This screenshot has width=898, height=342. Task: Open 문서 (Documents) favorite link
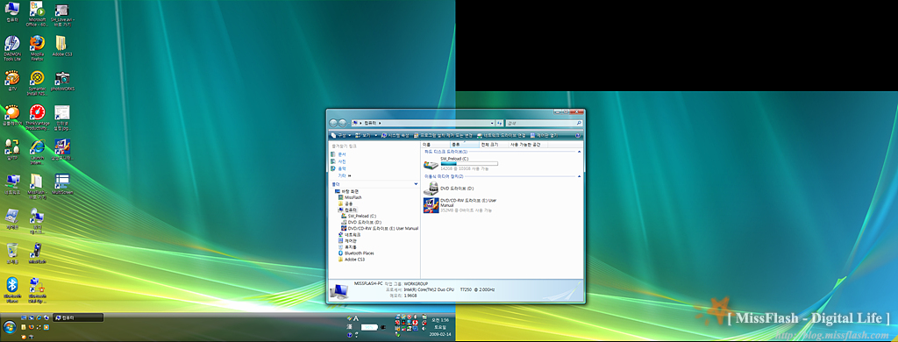point(339,154)
